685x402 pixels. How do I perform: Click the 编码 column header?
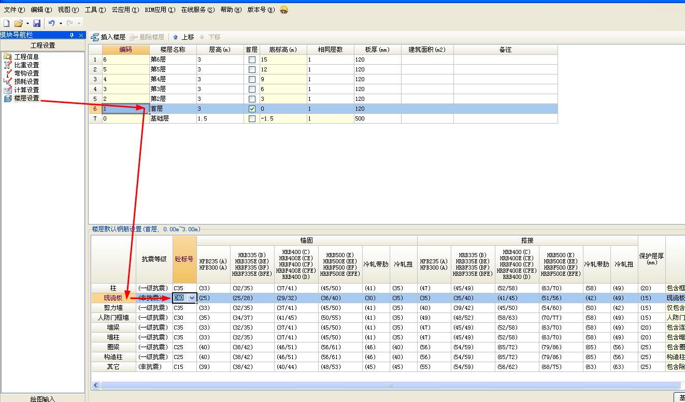click(x=125, y=50)
